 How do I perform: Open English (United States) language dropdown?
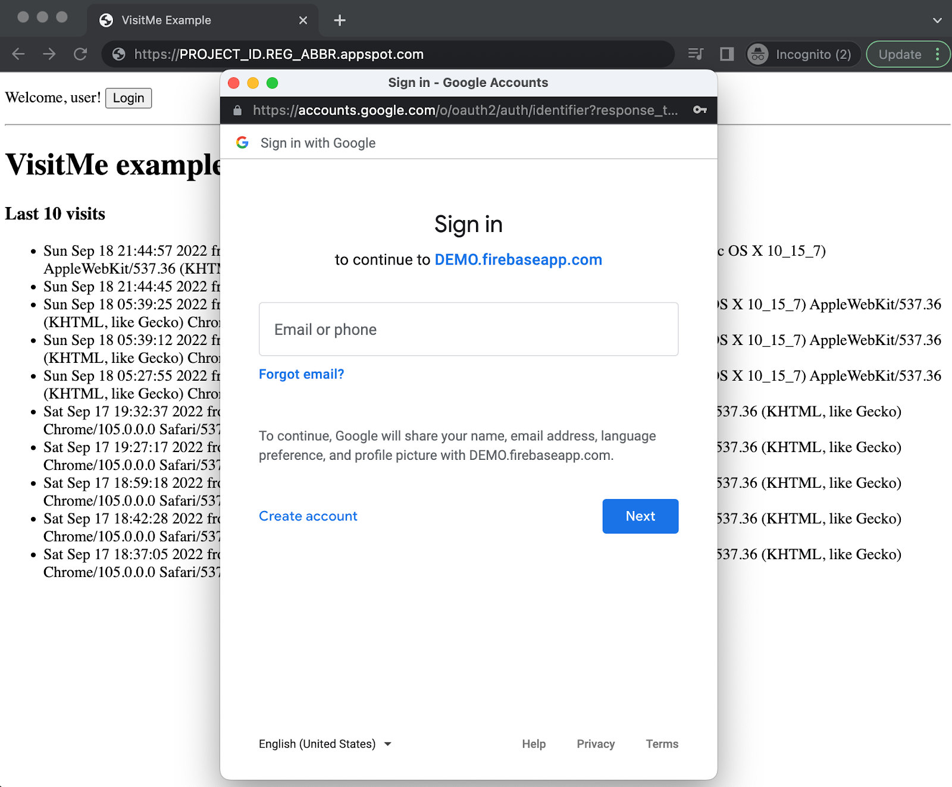pyautogui.click(x=325, y=744)
